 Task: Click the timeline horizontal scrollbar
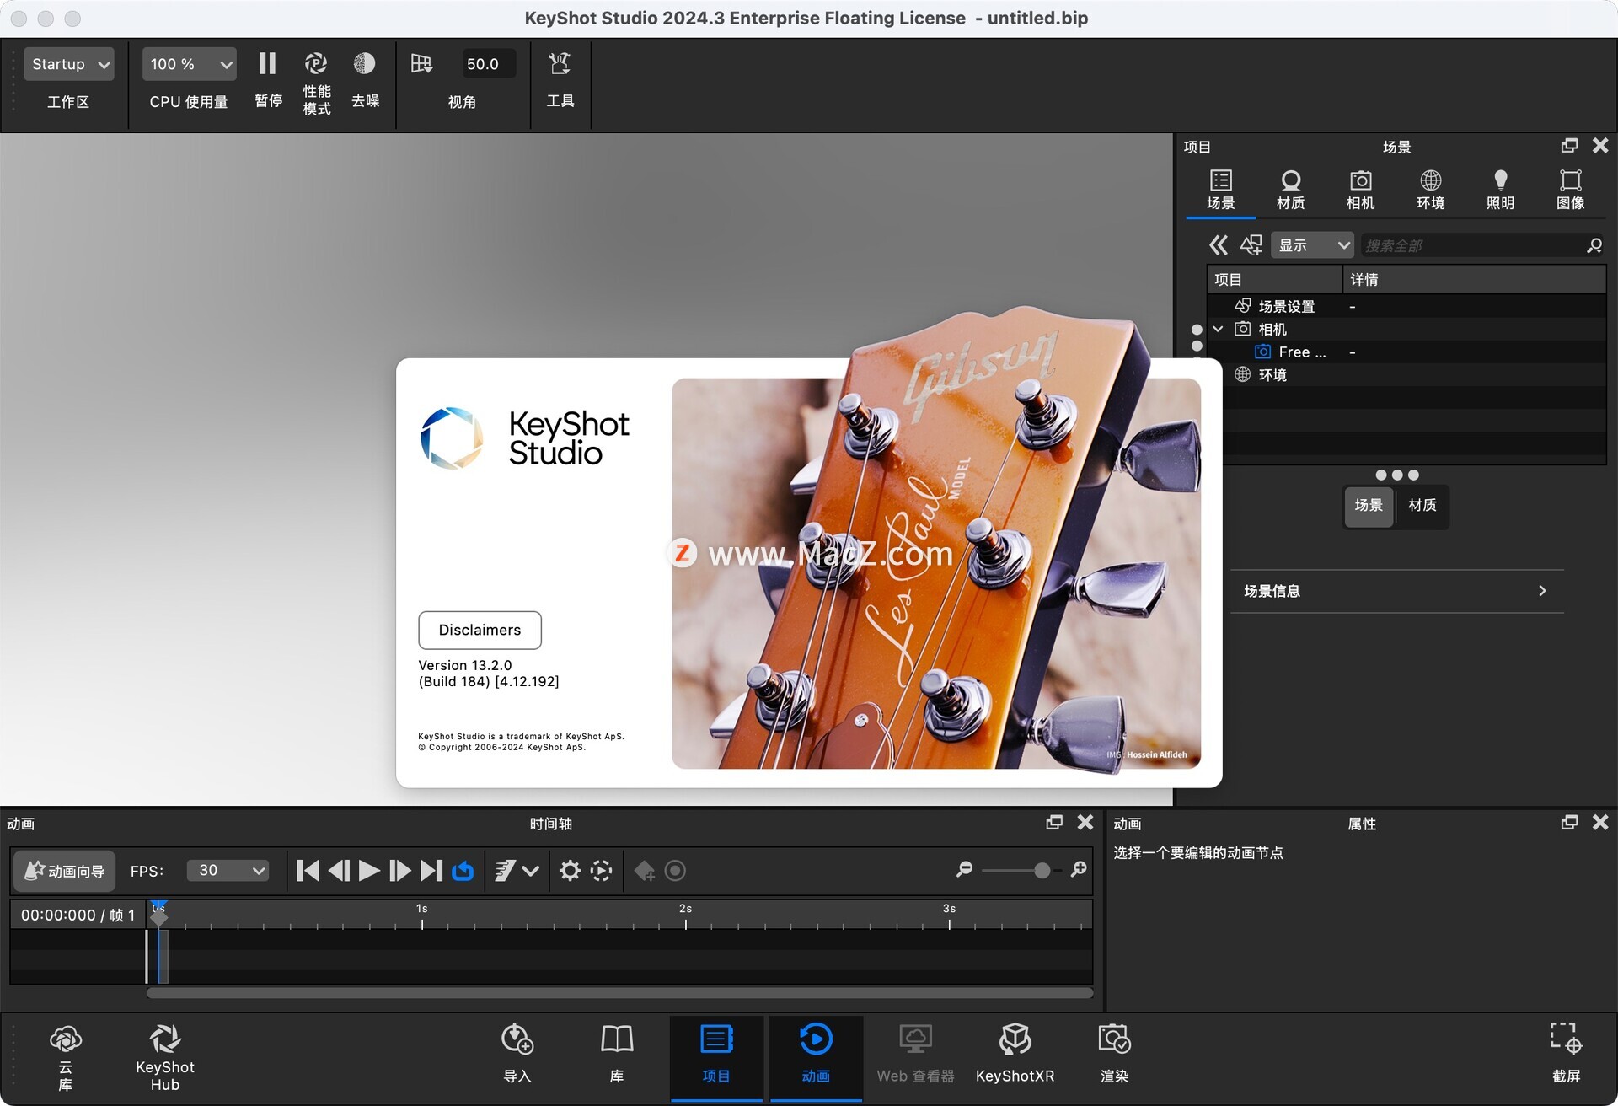click(619, 993)
